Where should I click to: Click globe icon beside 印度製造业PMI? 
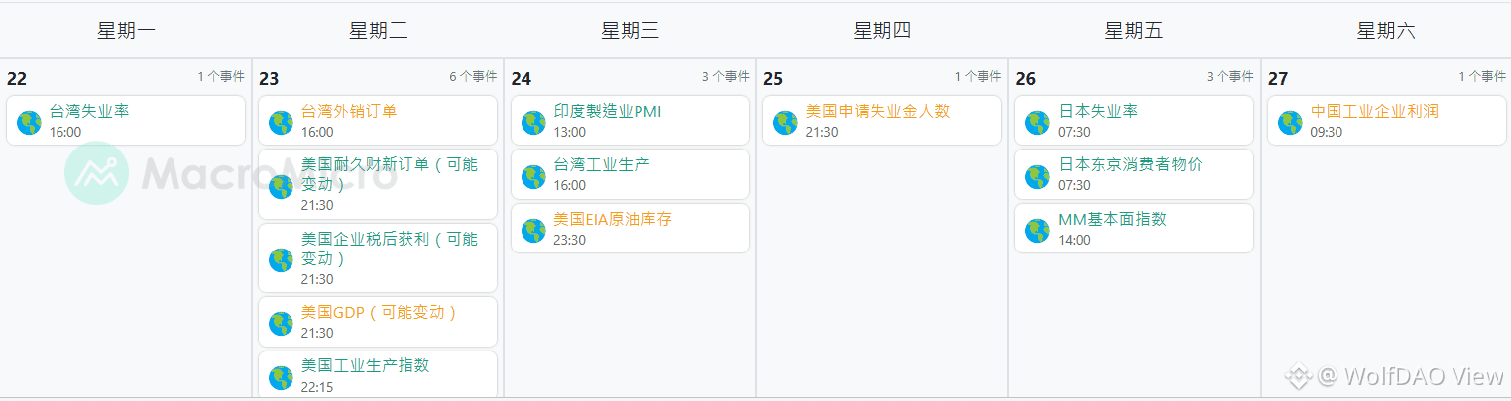coord(533,122)
